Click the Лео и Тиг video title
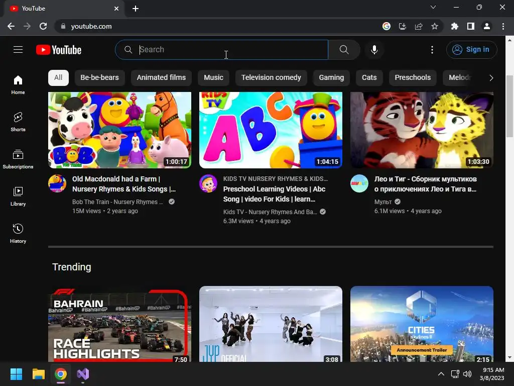The image size is (514, 386). tap(426, 184)
